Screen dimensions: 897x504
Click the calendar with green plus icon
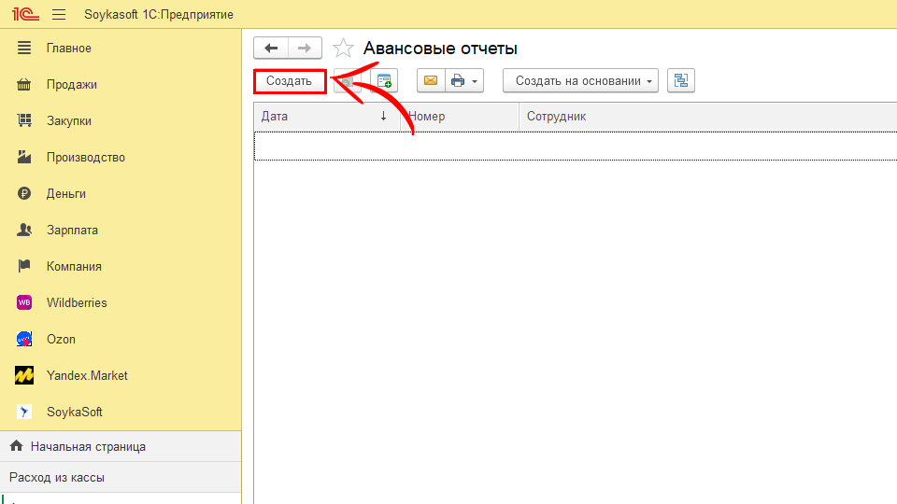(x=384, y=81)
